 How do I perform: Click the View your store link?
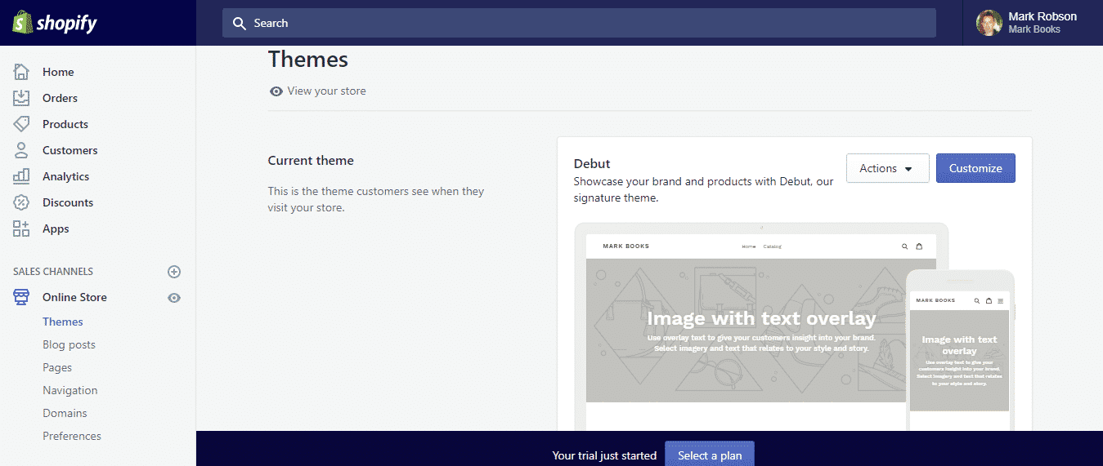(x=326, y=91)
